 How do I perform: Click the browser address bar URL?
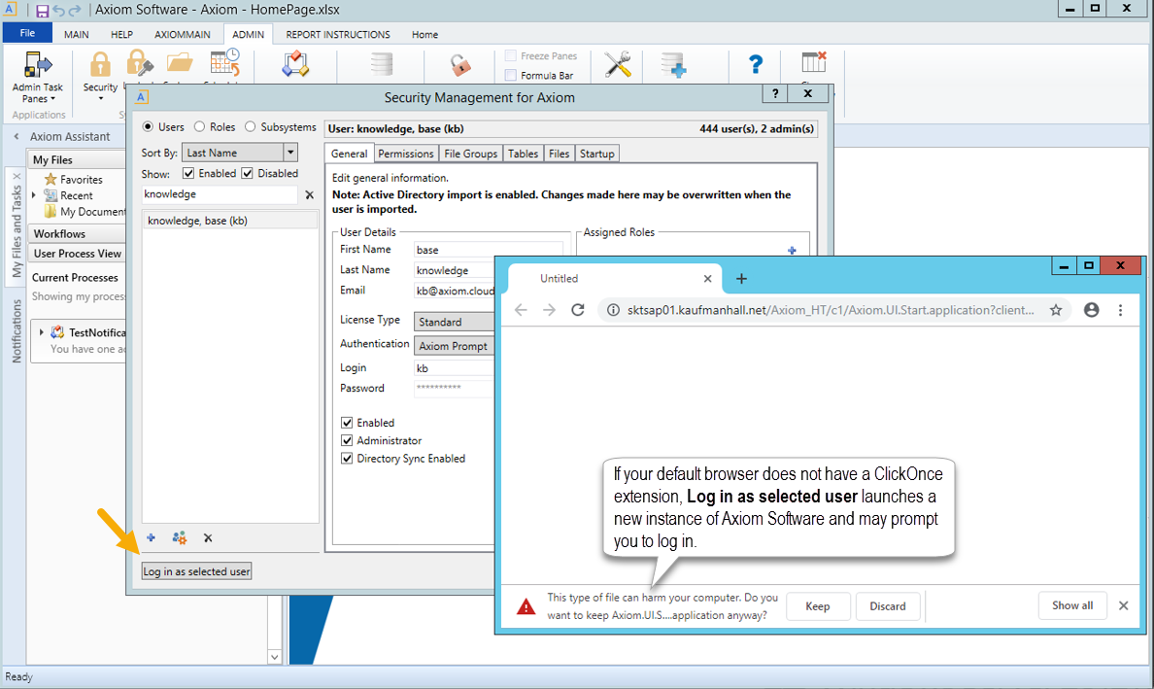tap(831, 310)
